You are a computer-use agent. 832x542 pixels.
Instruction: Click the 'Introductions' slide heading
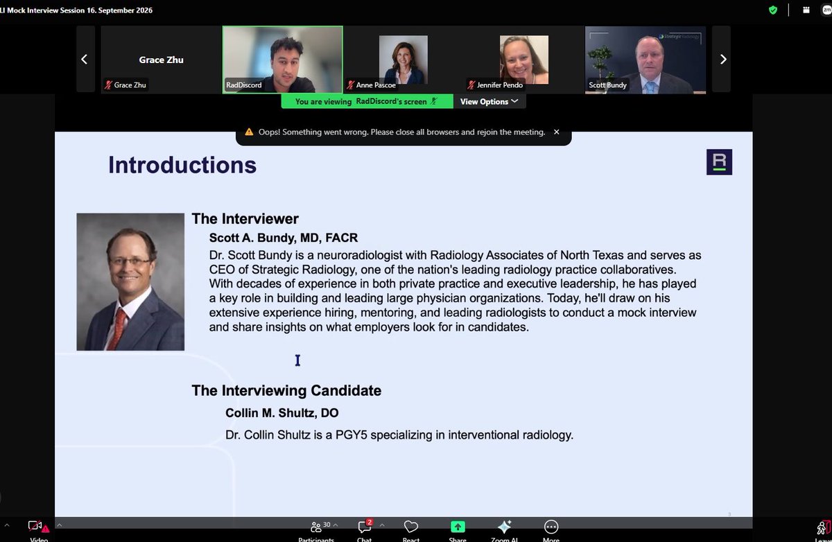point(182,165)
